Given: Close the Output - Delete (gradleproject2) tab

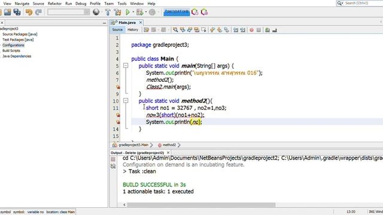Looking at the screenshot, I should click(x=168, y=153).
